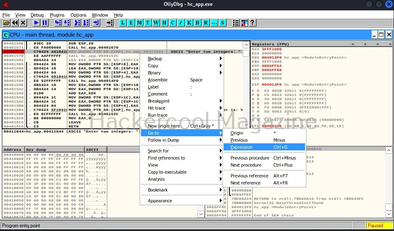This screenshot has width=394, height=231.
Task: Click the stack pane scroll up arrow
Action: click(x=389, y=150)
